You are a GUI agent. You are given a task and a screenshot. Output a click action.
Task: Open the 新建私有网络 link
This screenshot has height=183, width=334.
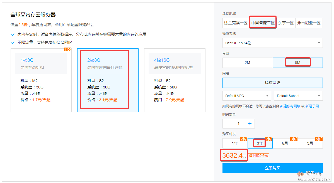[290, 106]
